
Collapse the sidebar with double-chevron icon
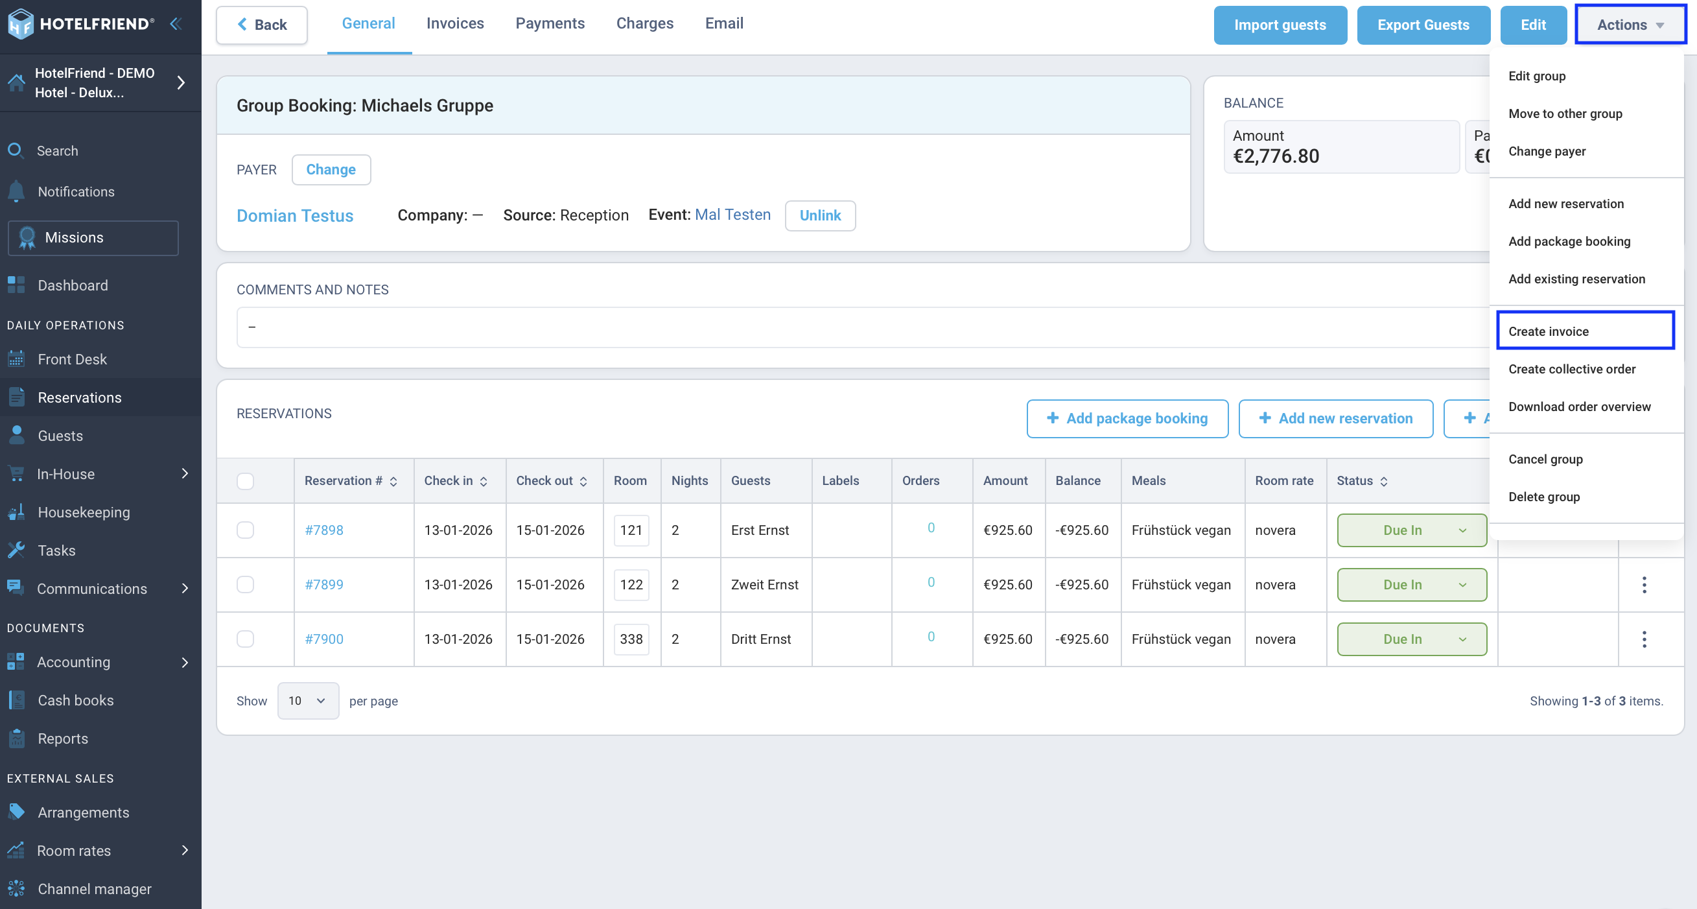coord(176,25)
